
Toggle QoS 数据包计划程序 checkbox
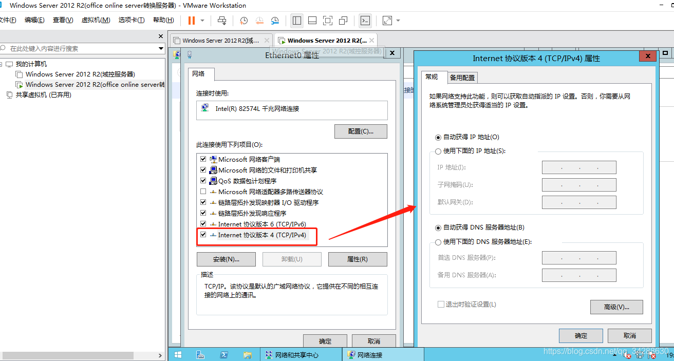click(203, 181)
